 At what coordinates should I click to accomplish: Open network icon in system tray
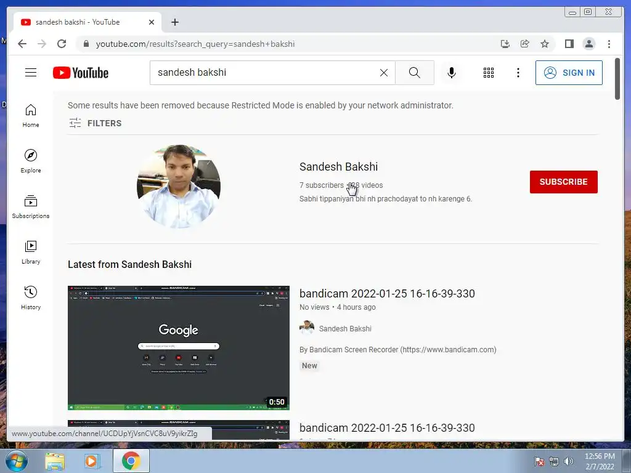(x=554, y=461)
